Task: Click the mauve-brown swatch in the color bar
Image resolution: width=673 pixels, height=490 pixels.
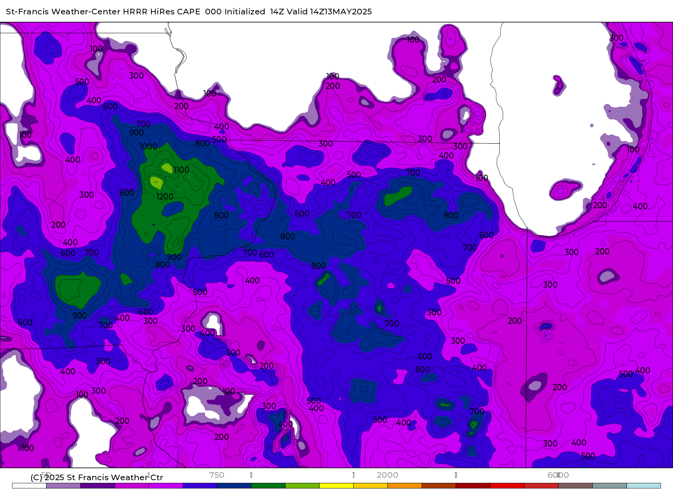Action: click(575, 486)
